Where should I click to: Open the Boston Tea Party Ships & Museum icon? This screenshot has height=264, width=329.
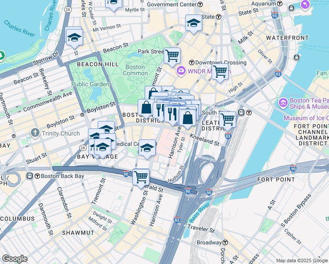(x=283, y=103)
